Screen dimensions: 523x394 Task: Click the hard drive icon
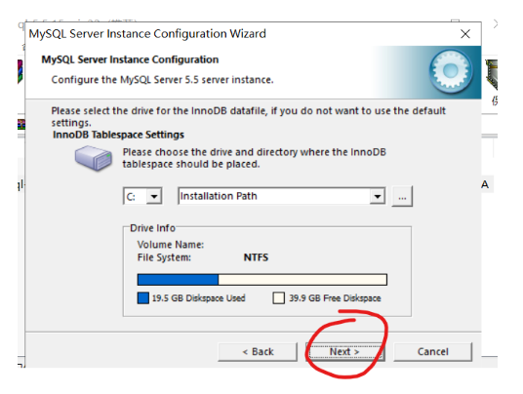(x=94, y=158)
